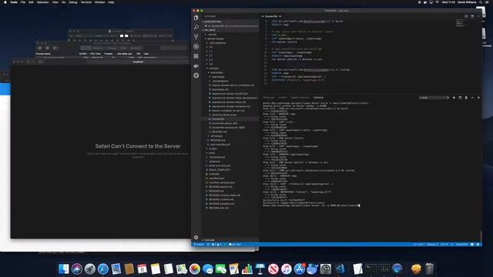
Task: Expand the dotnetapp folder in Explorer tree
Action: (x=216, y=136)
